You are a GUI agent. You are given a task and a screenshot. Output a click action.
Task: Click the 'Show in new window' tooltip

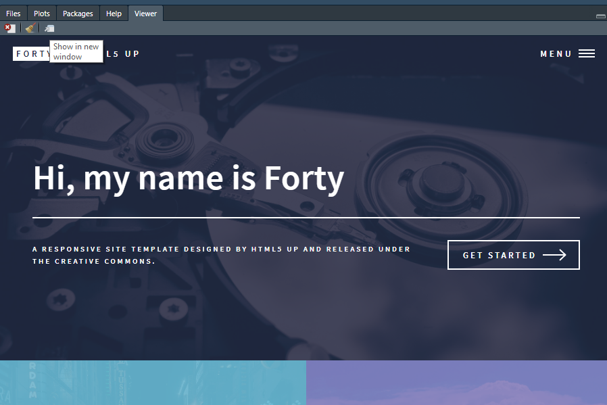click(x=76, y=51)
